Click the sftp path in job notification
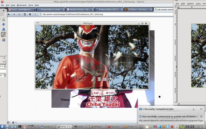Image resolution: width=206 pixels, height=129 pixels. pyautogui.click(x=171, y=120)
